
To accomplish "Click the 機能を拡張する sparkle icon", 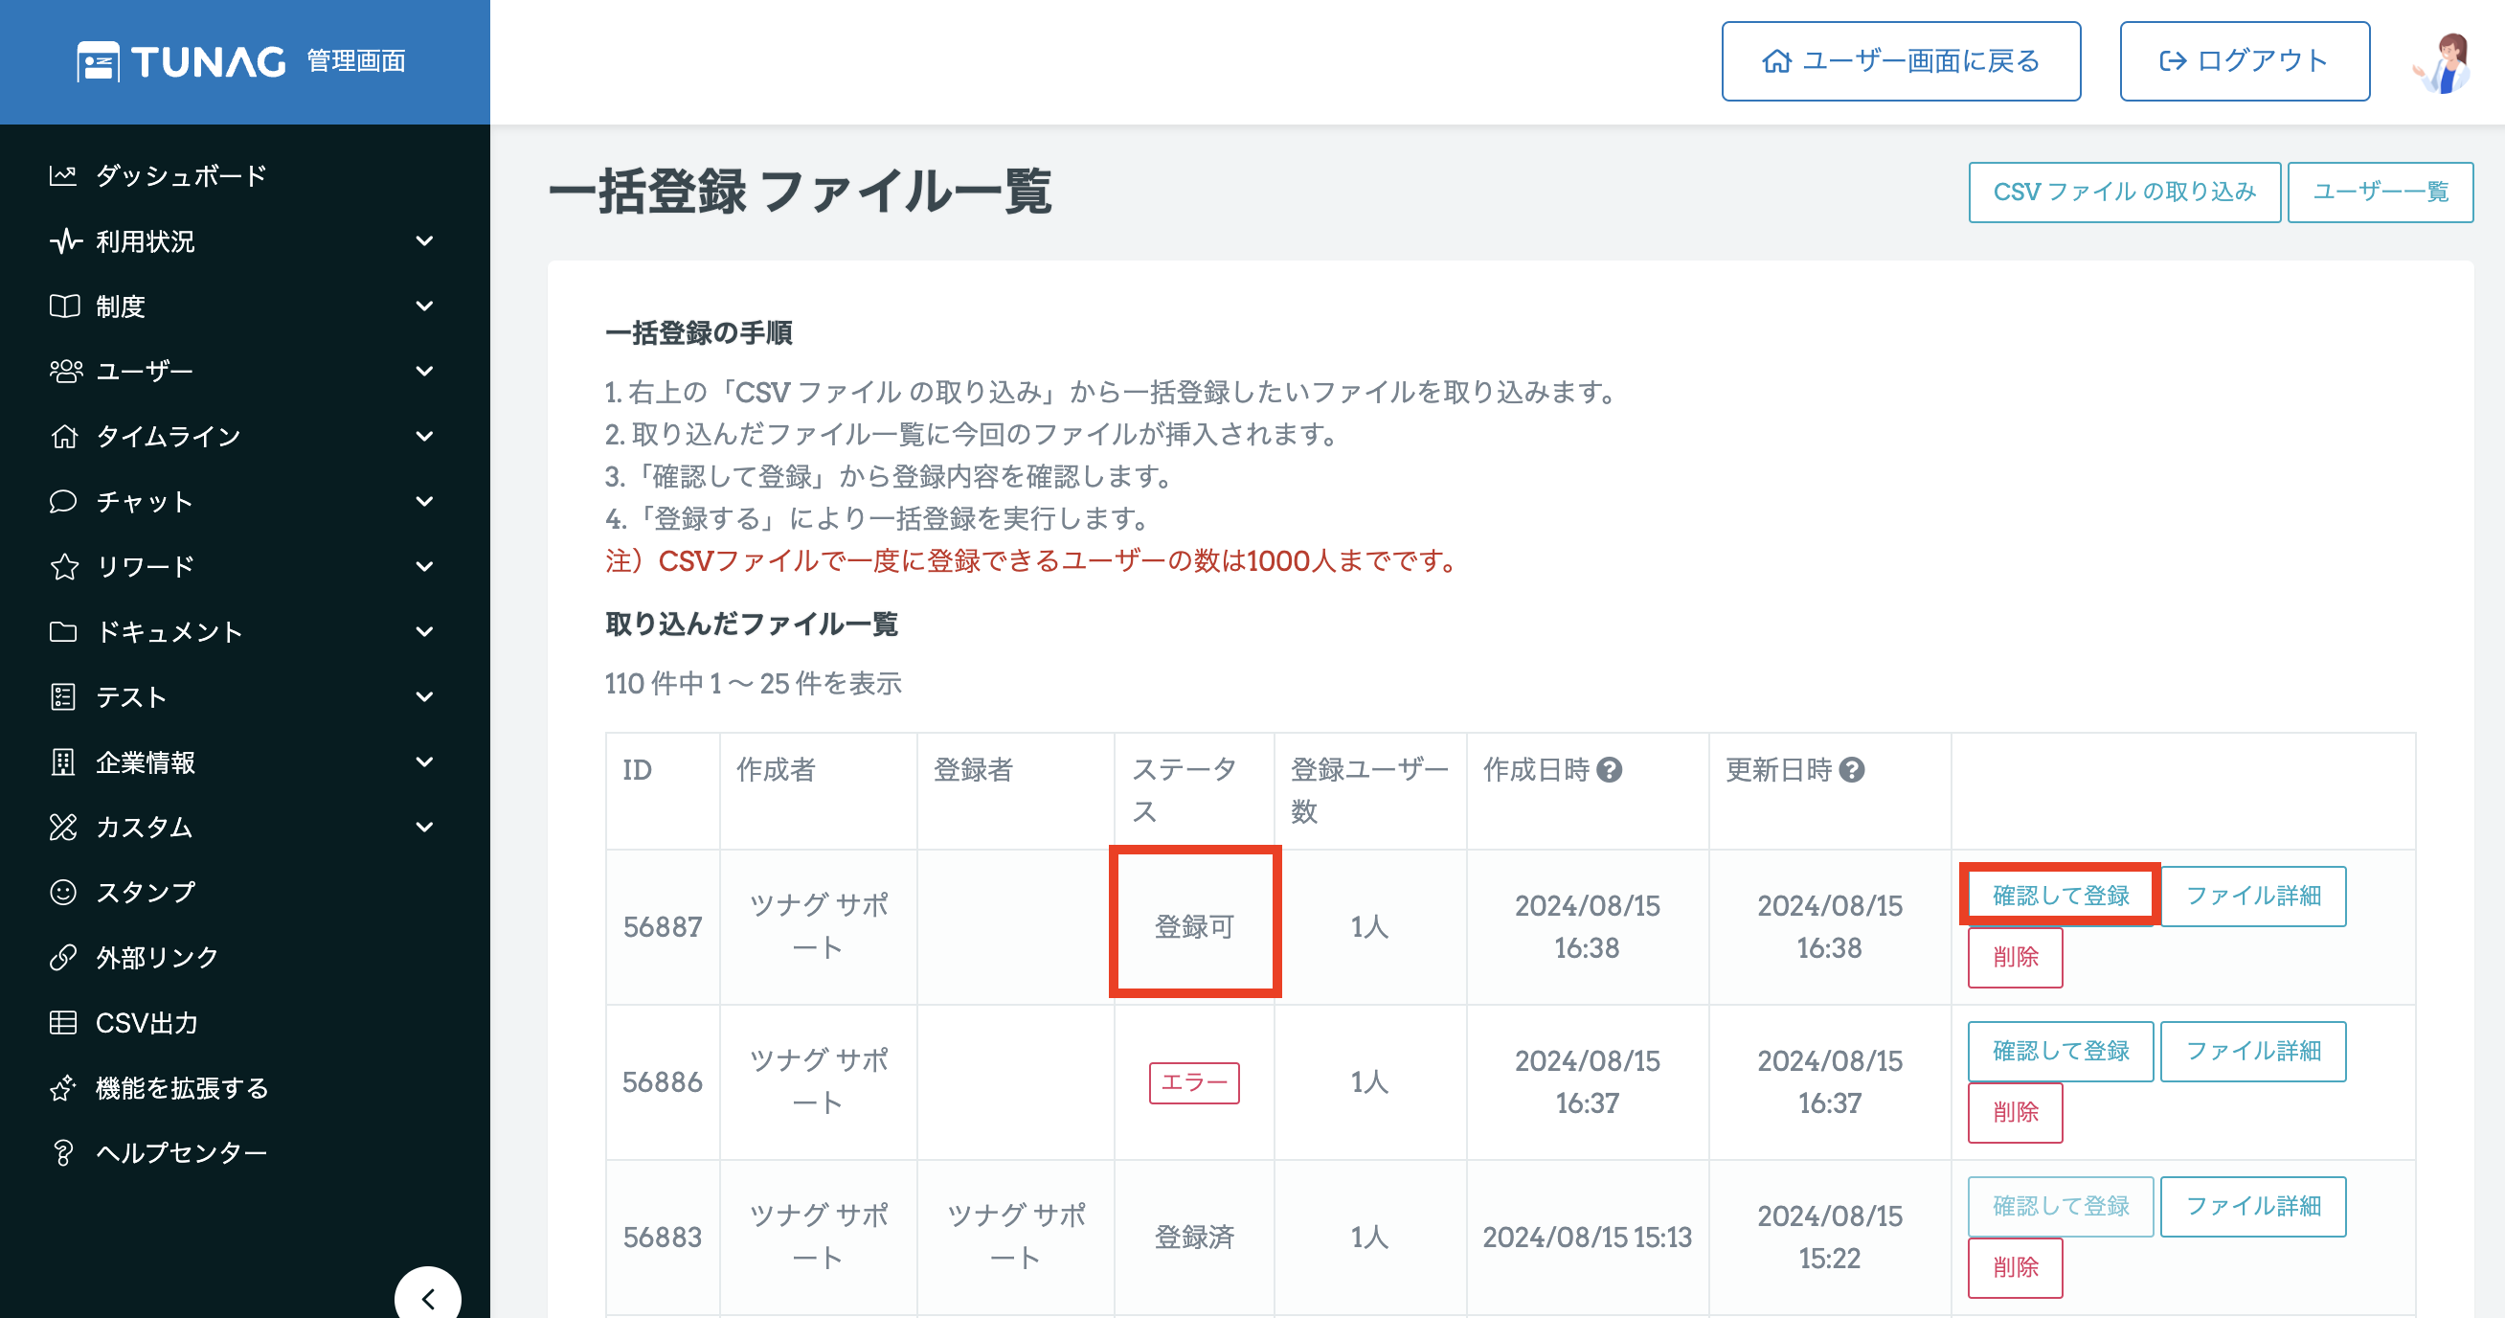I will click(x=63, y=1087).
